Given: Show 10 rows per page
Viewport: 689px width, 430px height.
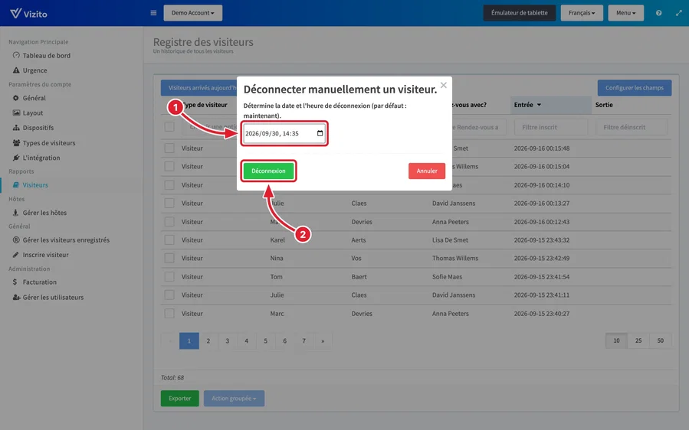Looking at the screenshot, I should [616, 340].
